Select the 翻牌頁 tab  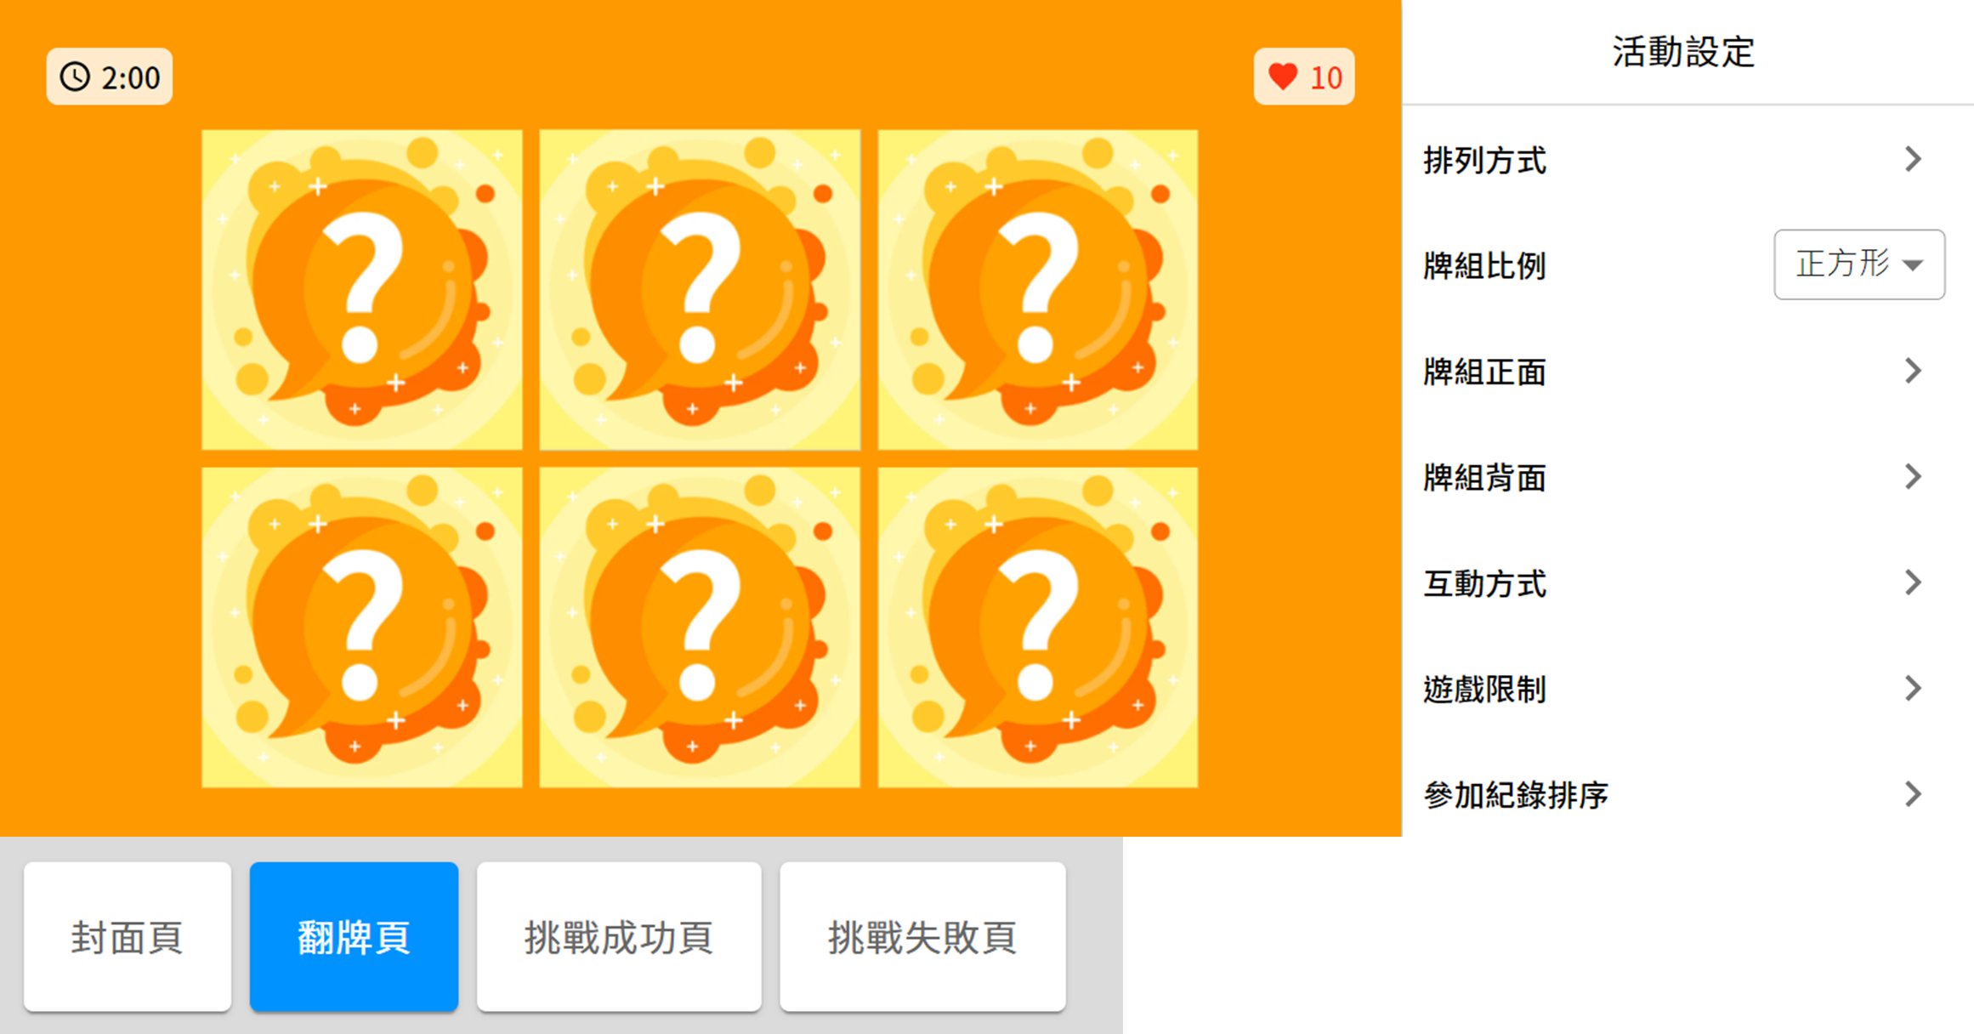[354, 937]
